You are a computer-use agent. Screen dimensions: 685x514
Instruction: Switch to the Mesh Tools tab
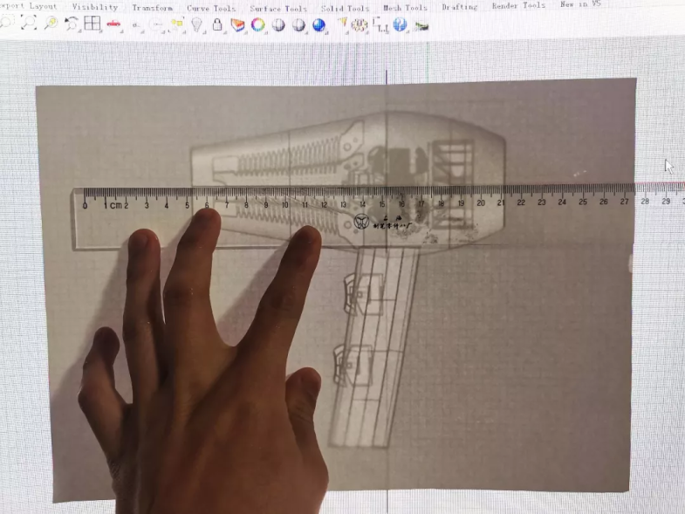[405, 8]
